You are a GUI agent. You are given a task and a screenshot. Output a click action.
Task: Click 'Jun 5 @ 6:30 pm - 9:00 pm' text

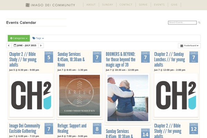click(24, 70)
